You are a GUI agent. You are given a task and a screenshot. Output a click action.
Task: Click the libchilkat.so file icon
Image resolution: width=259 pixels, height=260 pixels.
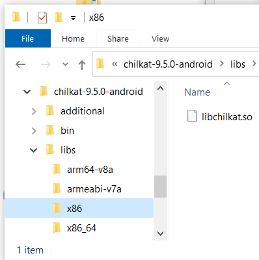(192, 116)
